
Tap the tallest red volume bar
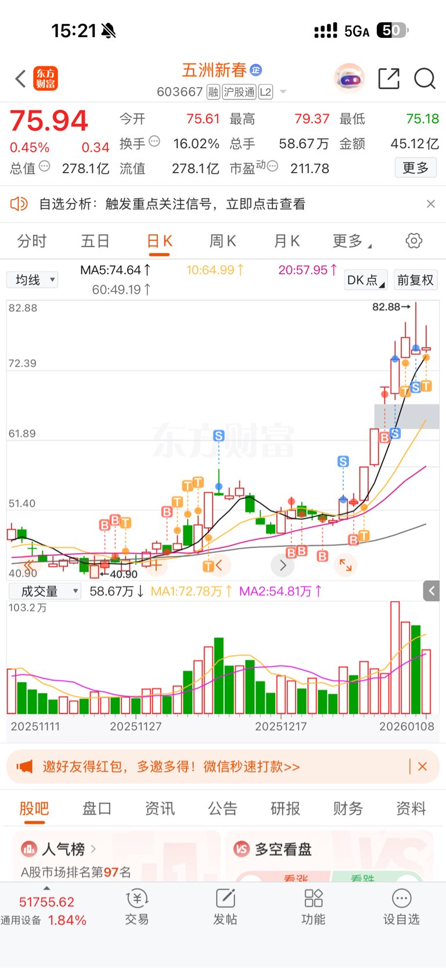pos(395,658)
